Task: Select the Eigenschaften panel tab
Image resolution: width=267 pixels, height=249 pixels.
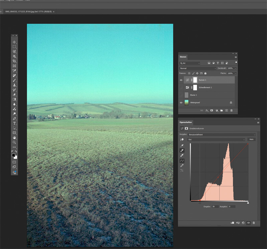Action: point(186,122)
